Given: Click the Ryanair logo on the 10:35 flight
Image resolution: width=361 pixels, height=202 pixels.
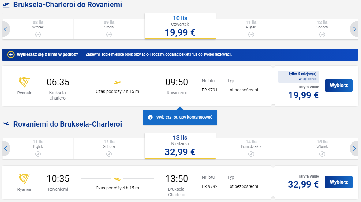Looking at the screenshot, I should click(x=24, y=179).
